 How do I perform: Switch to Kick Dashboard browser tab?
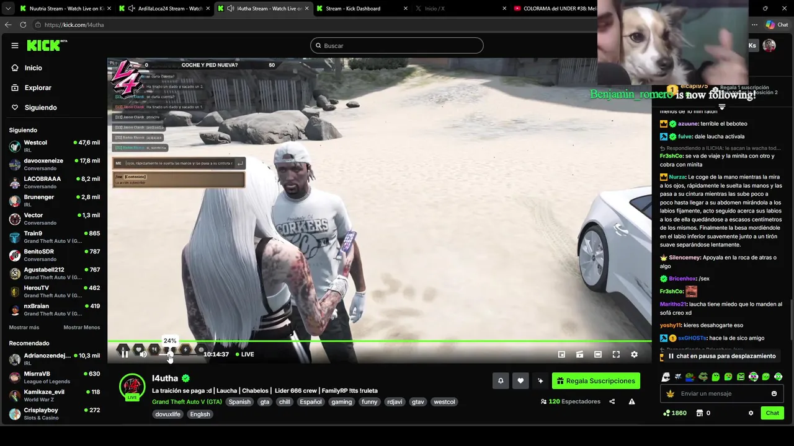[362, 9]
